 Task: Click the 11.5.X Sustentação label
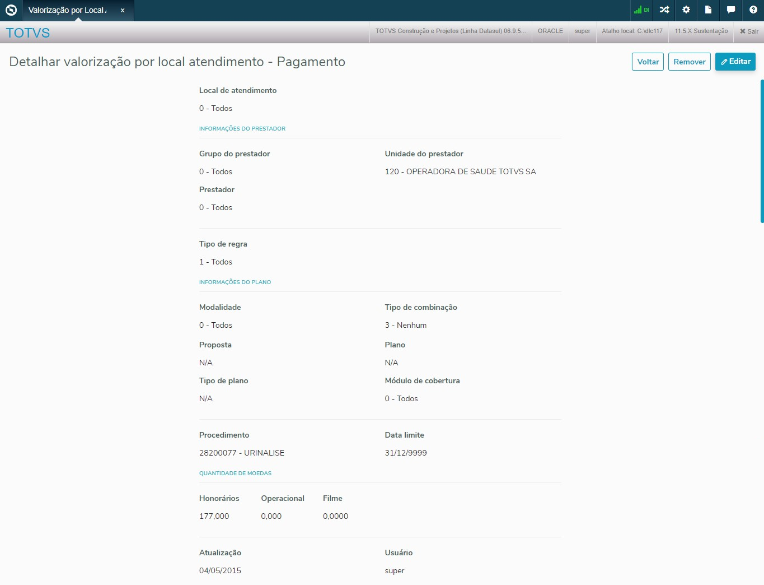pyautogui.click(x=701, y=31)
